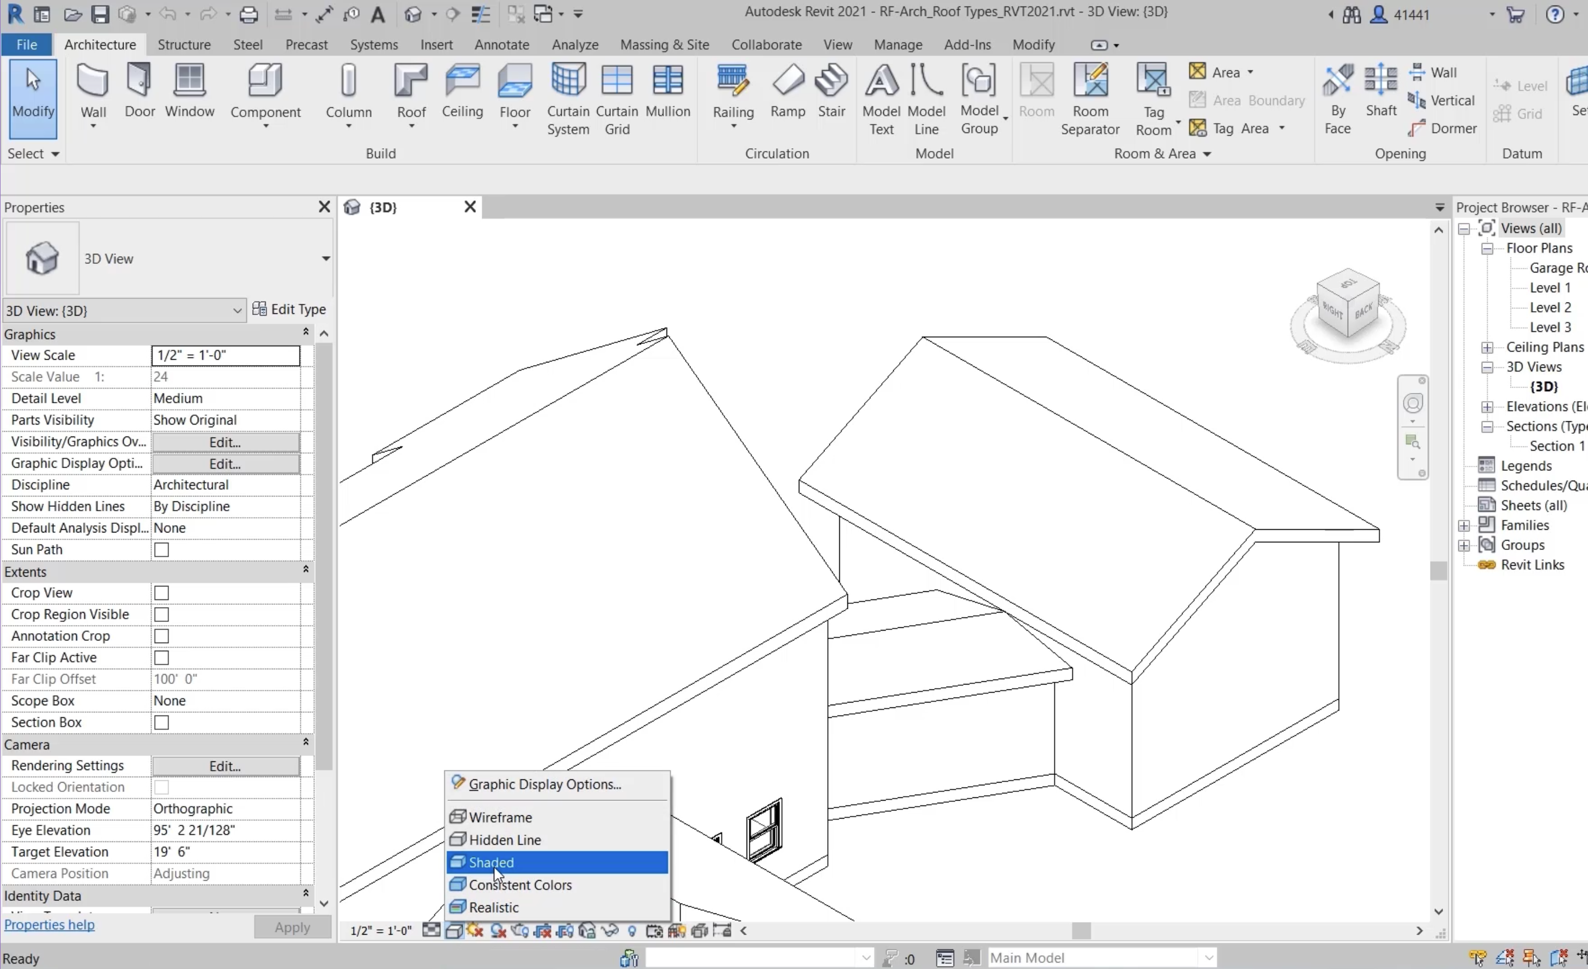Select the Stair tool
This screenshot has width=1588, height=969.
click(832, 90)
